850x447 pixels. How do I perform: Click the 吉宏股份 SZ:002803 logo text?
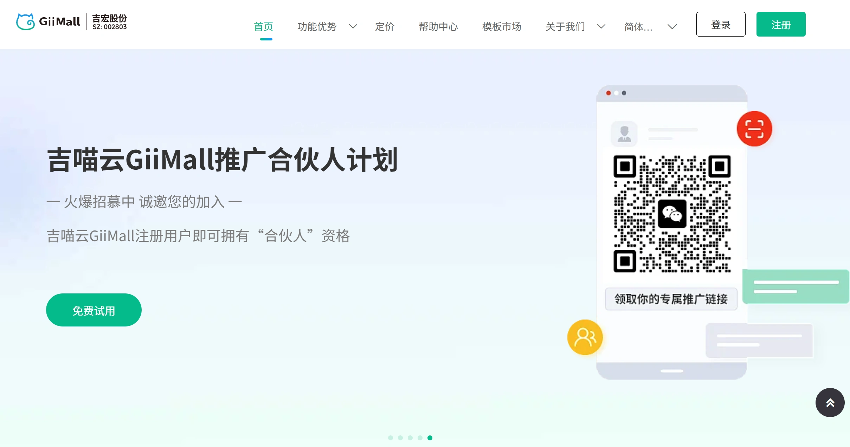109,22
